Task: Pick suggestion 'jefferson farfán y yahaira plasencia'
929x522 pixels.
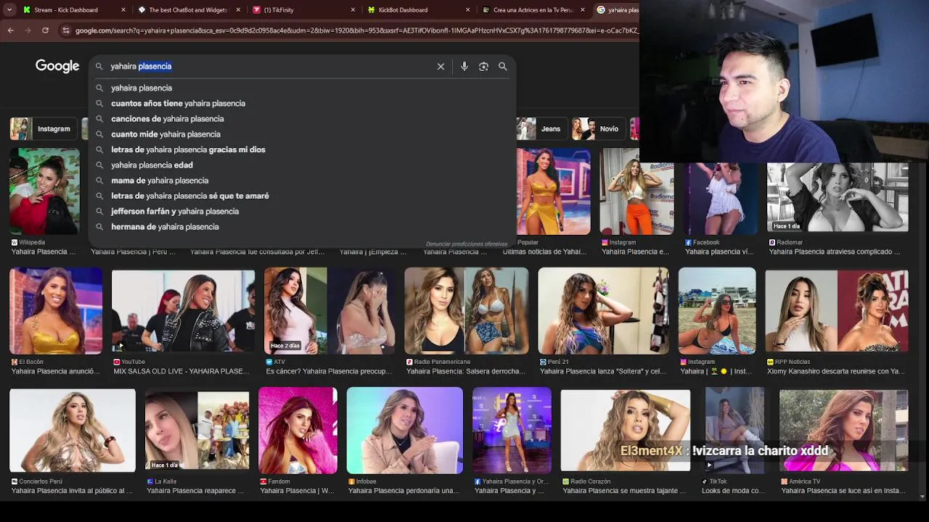Action: [x=302, y=211]
